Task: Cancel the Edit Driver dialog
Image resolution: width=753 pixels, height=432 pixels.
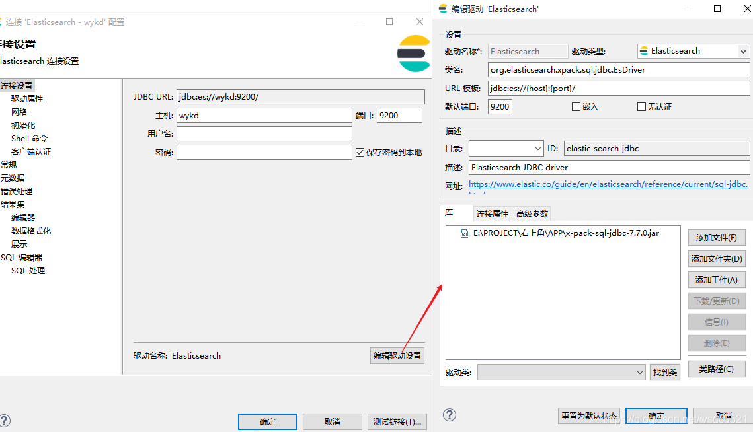Action: tap(723, 415)
